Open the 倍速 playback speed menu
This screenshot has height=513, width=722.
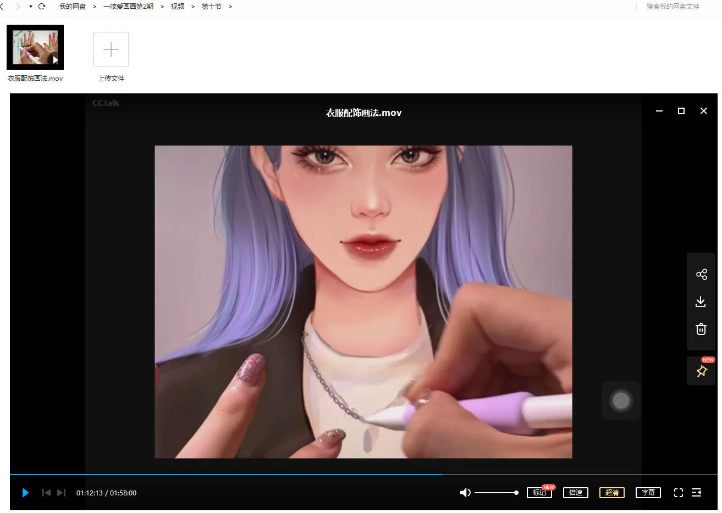click(576, 493)
